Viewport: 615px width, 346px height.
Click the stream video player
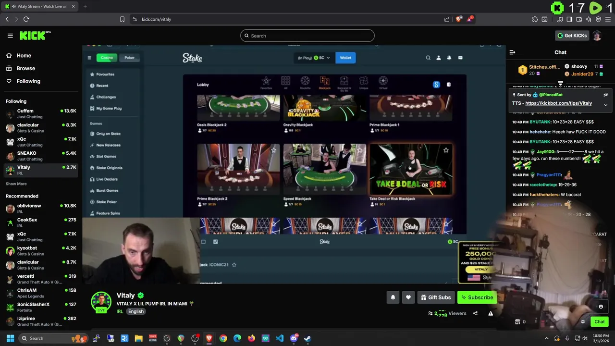point(294,164)
